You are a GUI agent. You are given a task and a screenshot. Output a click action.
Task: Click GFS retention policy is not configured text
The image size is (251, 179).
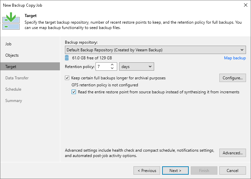(105, 85)
